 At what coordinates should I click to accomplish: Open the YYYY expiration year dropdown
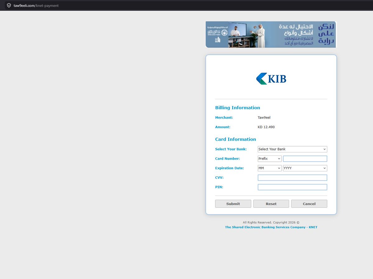(305, 168)
